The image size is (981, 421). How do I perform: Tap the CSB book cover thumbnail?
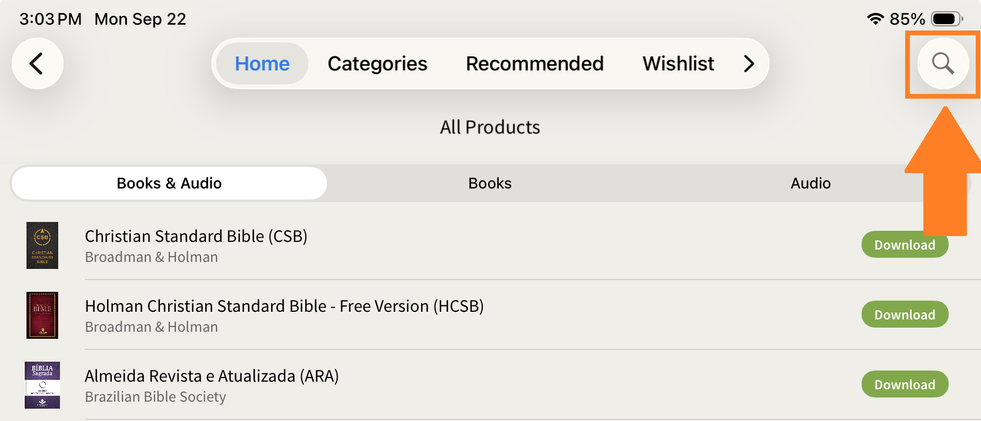42,245
